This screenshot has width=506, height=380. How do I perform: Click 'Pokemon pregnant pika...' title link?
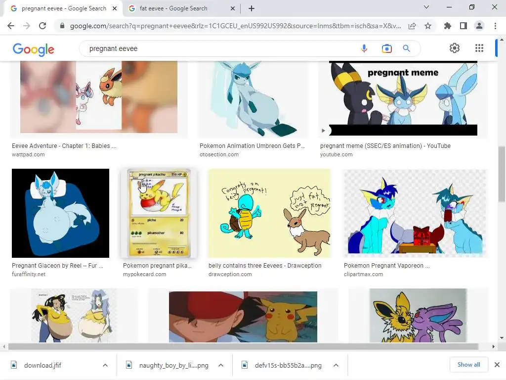click(157, 266)
